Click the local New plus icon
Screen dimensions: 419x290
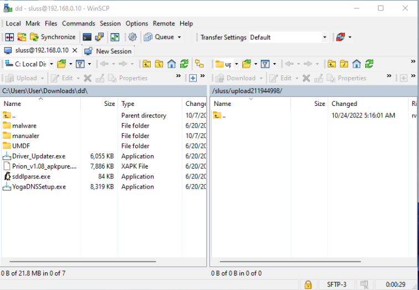tap(193, 78)
